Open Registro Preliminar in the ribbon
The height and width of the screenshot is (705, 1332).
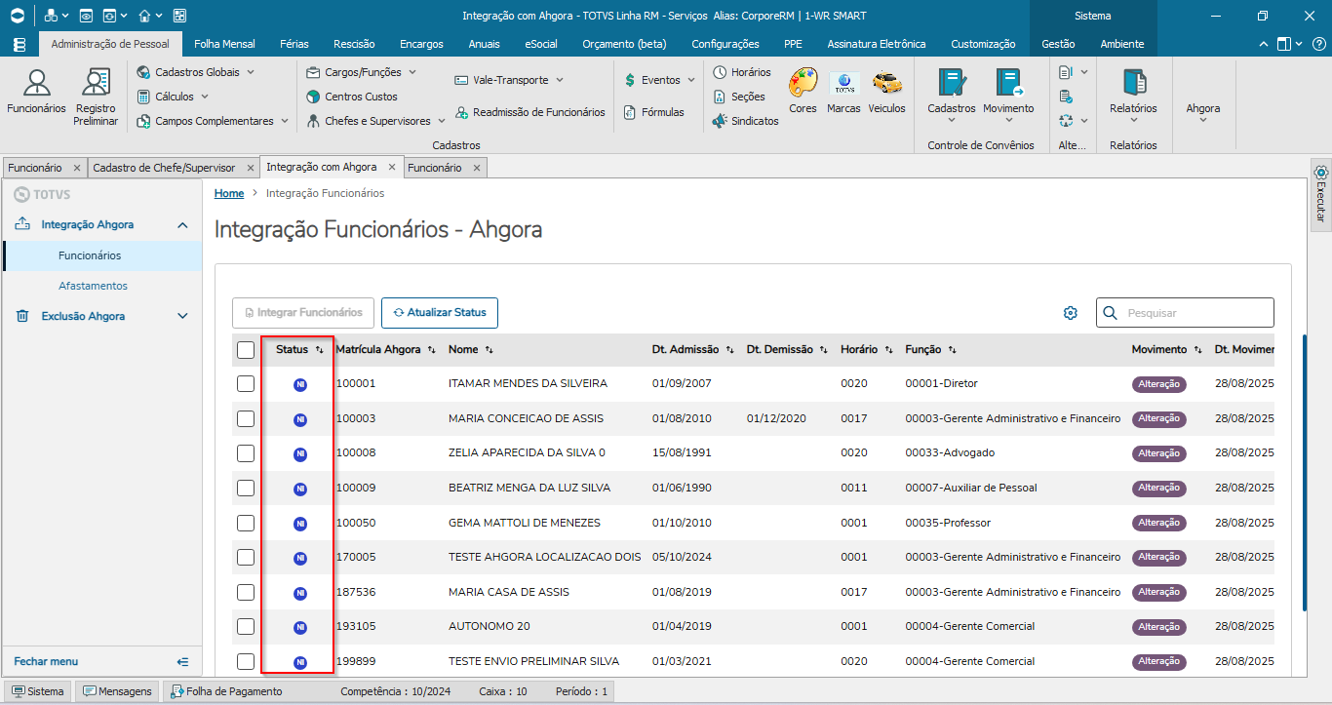(96, 98)
